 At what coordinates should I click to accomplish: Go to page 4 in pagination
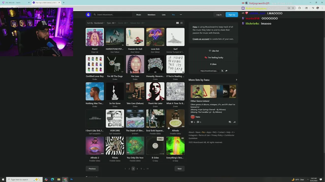[x=137, y=169]
